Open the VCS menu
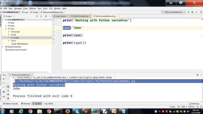Viewport: 203px width, 114px height. click(51, 9)
